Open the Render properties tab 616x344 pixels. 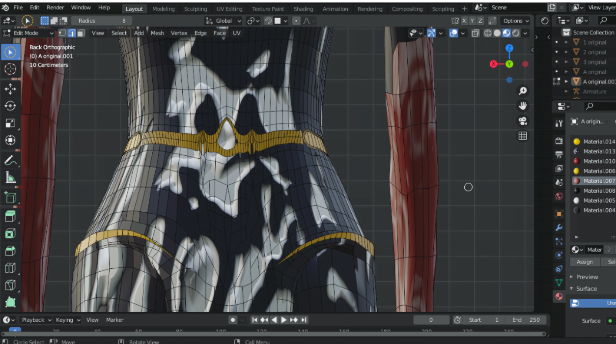[559, 141]
